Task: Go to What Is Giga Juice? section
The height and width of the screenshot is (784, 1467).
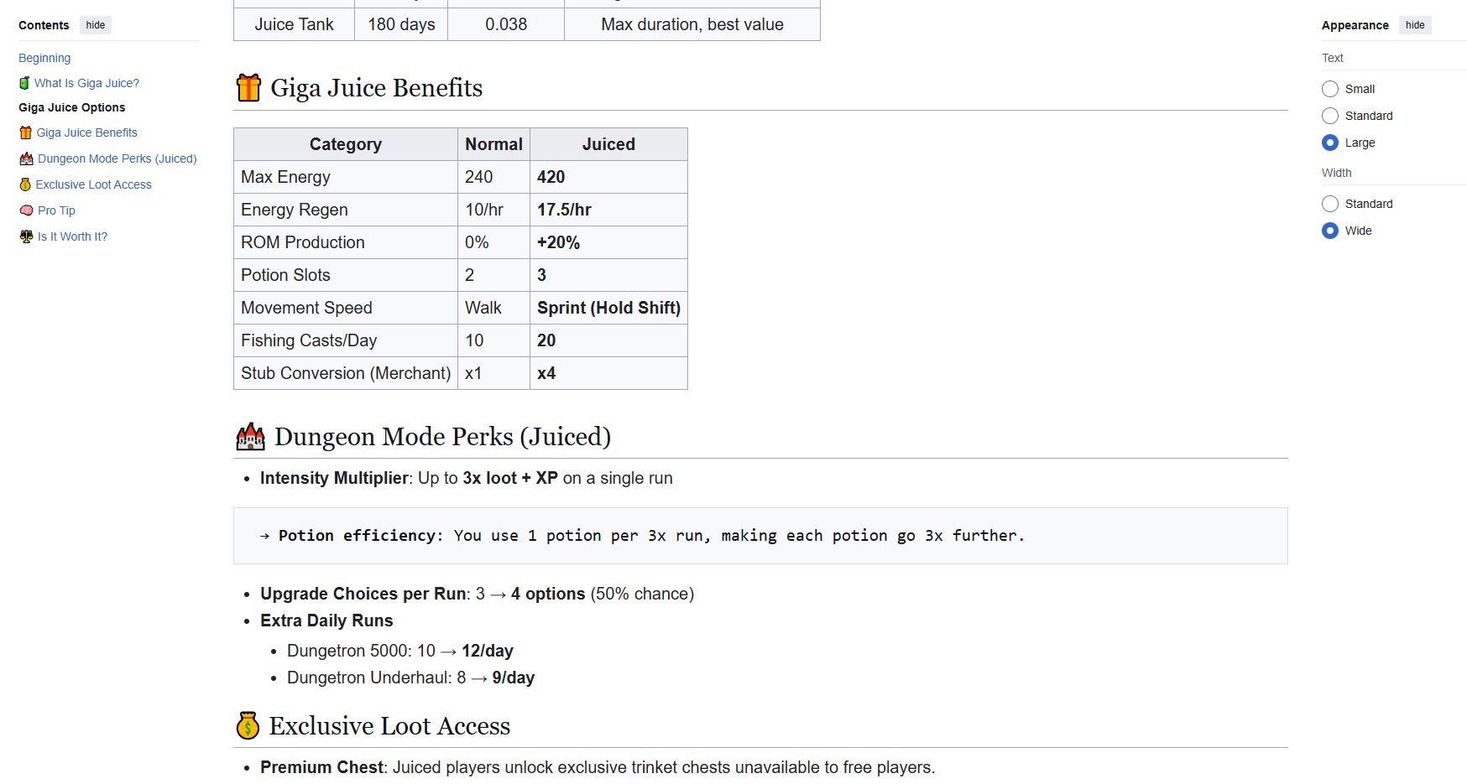Action: [x=86, y=83]
